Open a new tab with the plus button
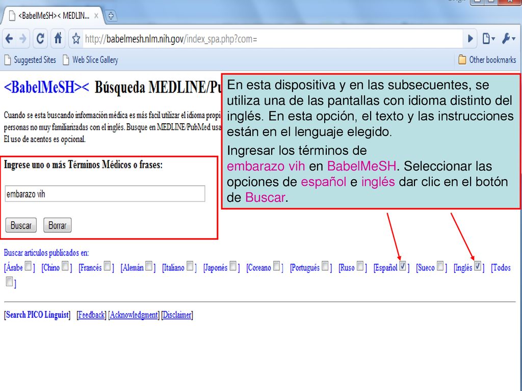The image size is (522, 391). tap(111, 16)
